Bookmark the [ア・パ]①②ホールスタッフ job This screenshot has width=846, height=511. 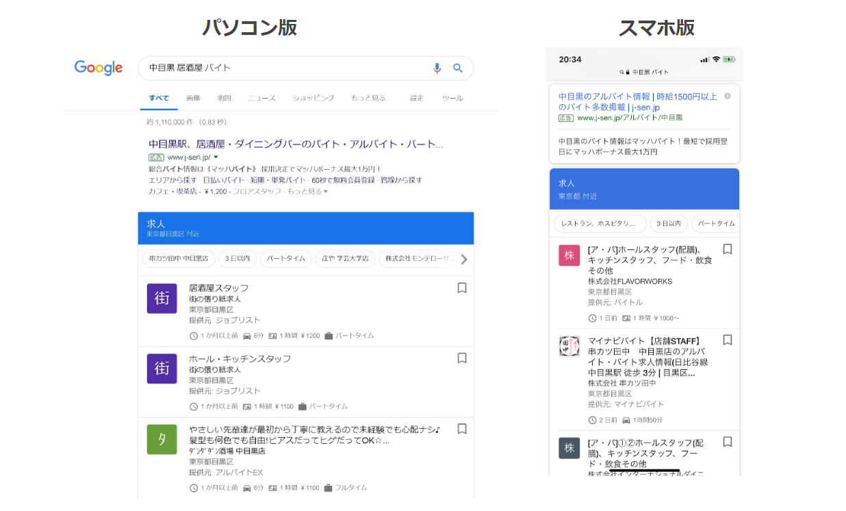tap(728, 443)
